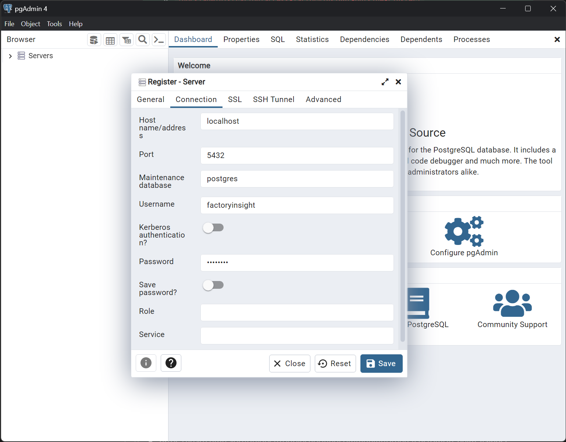Open the Tools menu
Image resolution: width=566 pixels, height=442 pixels.
(54, 24)
